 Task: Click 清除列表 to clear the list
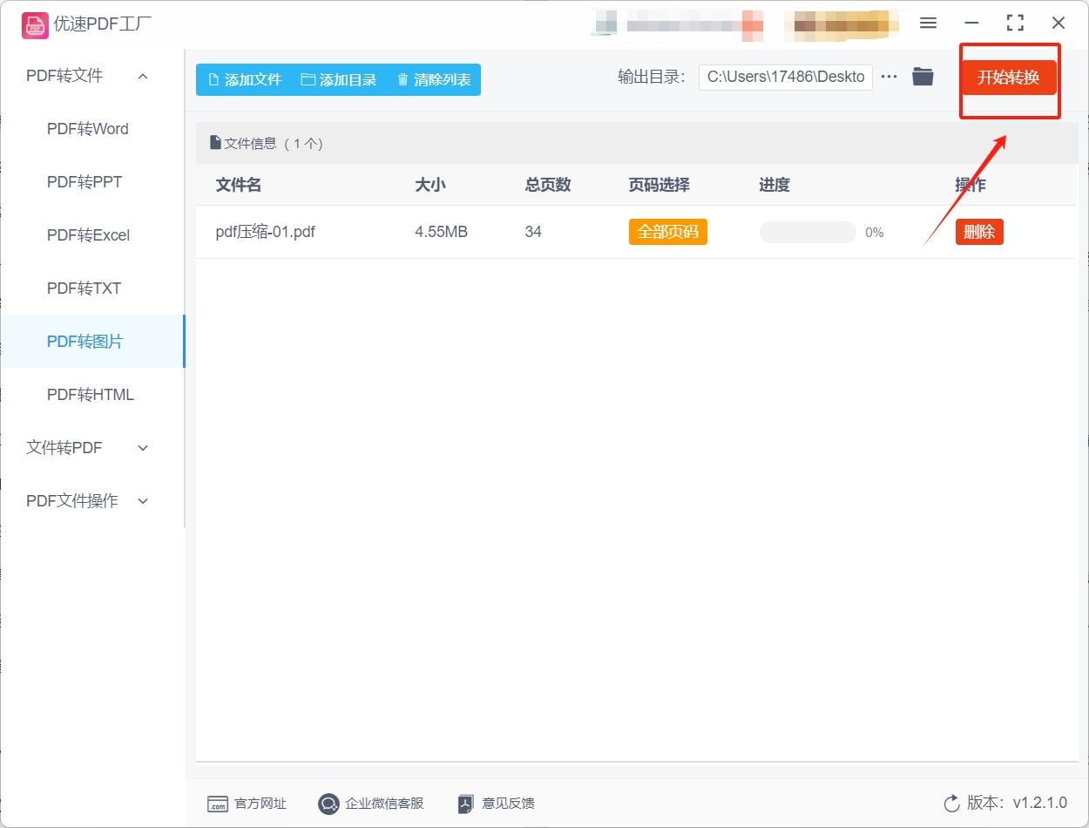pos(434,79)
